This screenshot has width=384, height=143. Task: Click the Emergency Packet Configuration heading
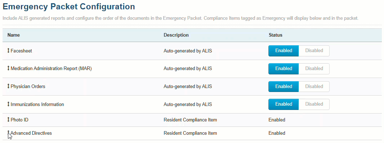point(69,6)
